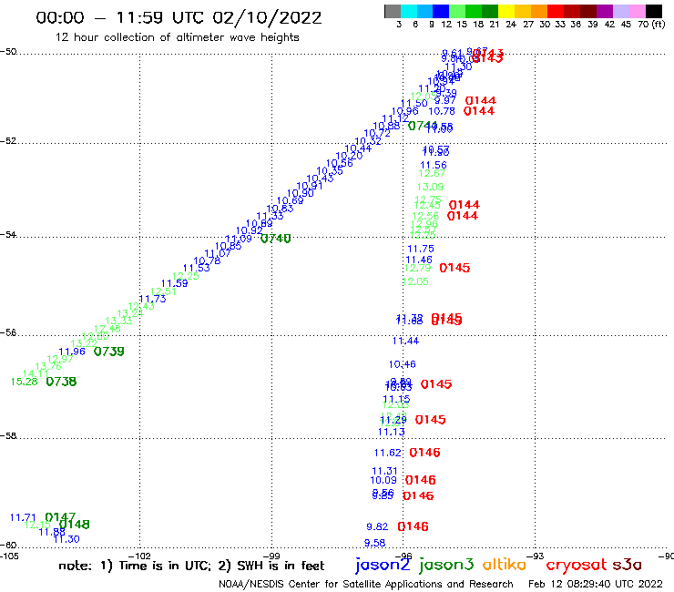
Task: Pick the purple swatch in the legend
Action: [x=605, y=12]
